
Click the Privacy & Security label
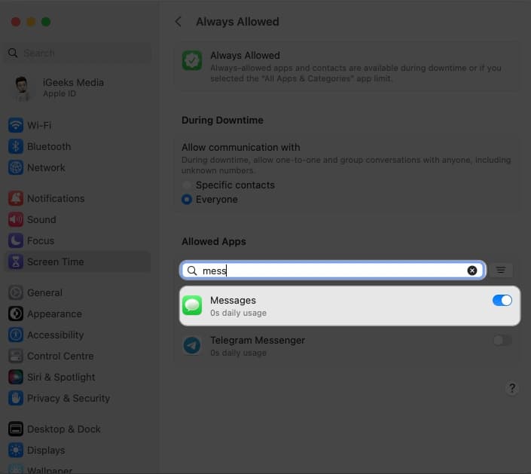point(69,398)
